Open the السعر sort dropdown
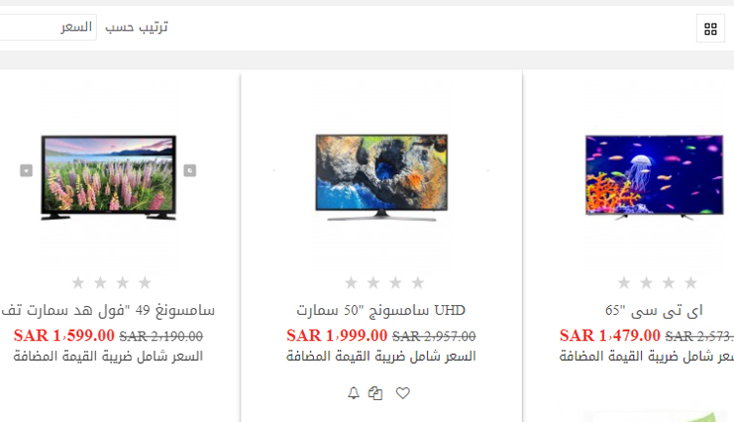Viewport: 734px width, 422px height. point(48,27)
